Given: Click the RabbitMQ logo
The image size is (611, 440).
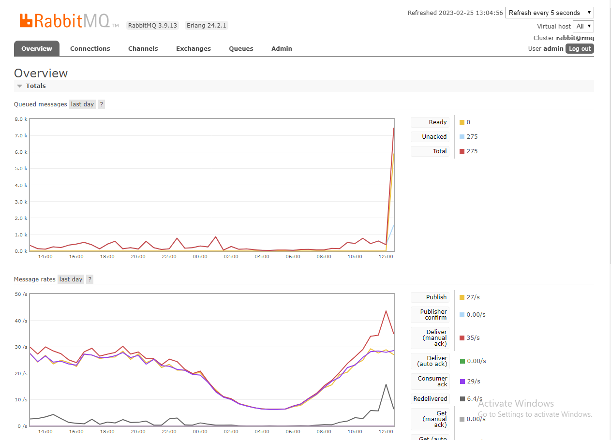Looking at the screenshot, I should click(69, 21).
